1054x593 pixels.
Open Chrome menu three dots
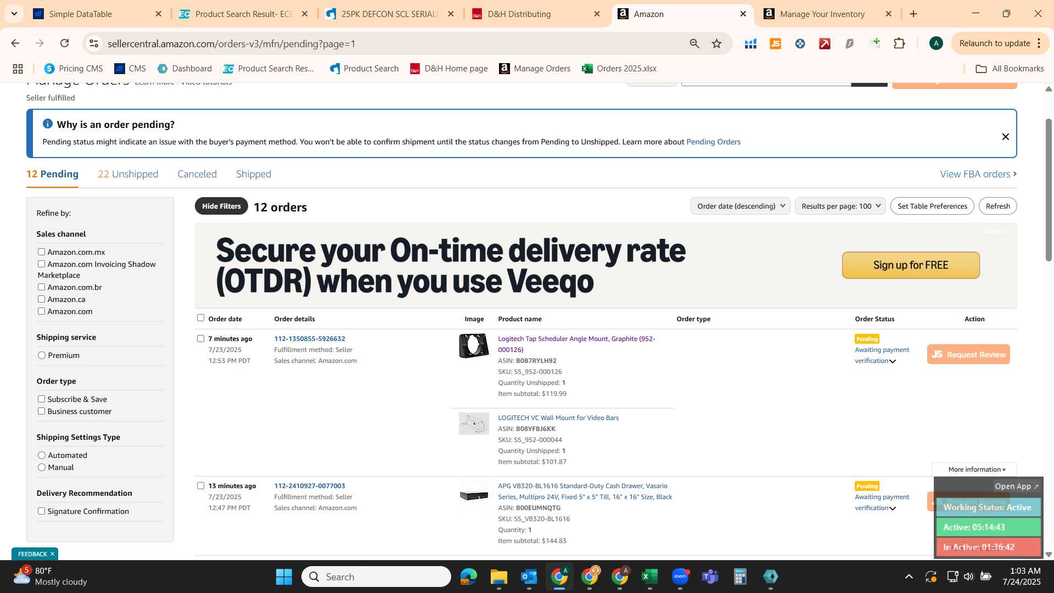tap(1039, 43)
